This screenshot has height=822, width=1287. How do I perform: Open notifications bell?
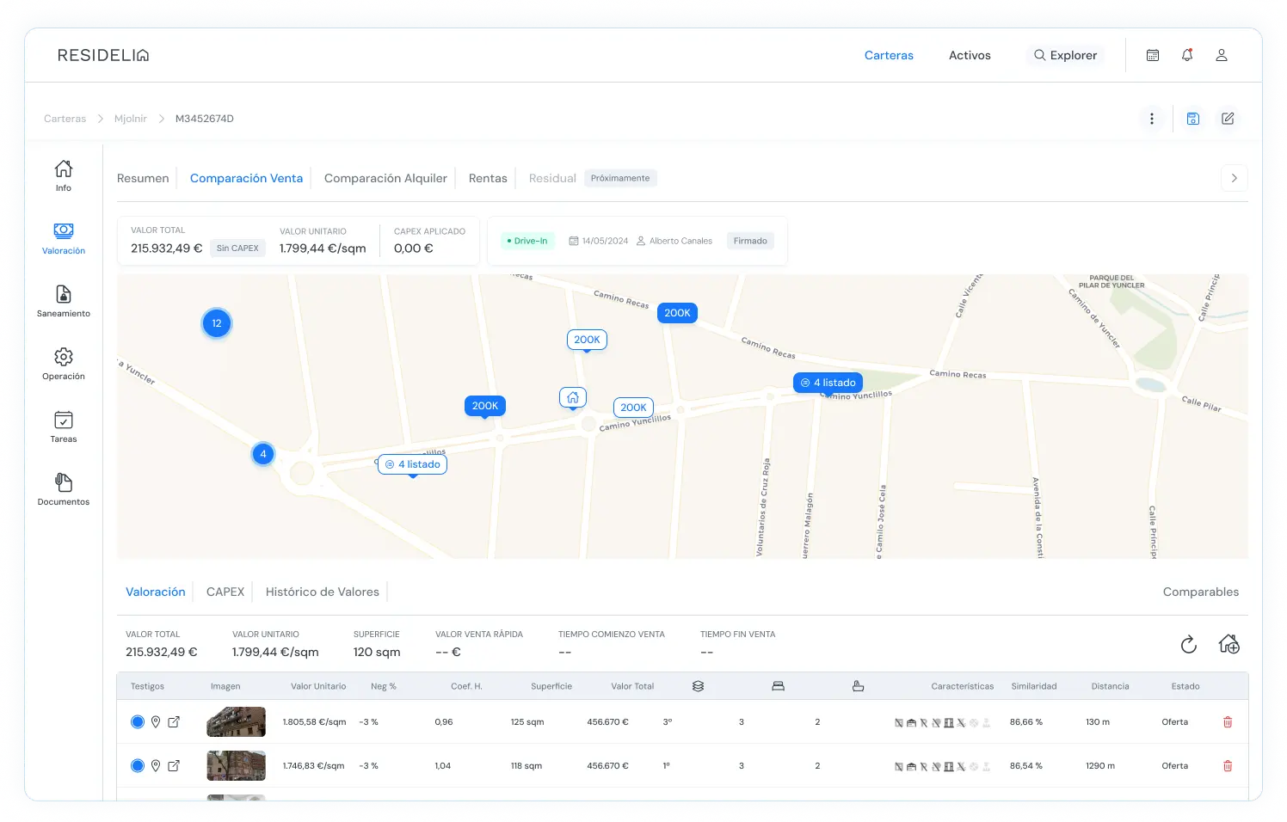[1187, 55]
